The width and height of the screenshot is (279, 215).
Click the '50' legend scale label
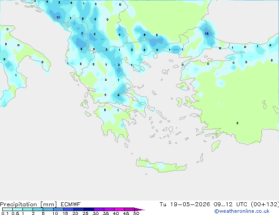(x=136, y=213)
